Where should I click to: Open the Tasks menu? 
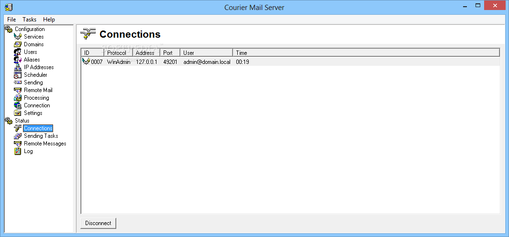point(30,20)
